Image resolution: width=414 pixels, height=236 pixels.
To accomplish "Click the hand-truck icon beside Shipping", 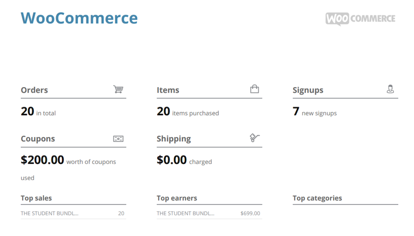I will click(254, 138).
